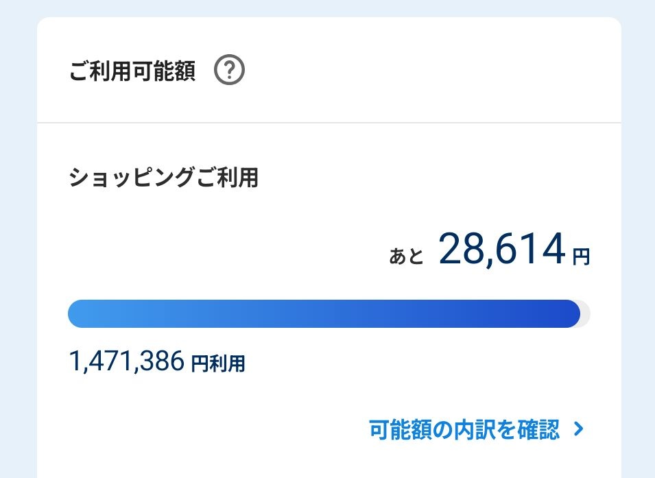
Task: Click the 円利用 label
Action: (217, 363)
